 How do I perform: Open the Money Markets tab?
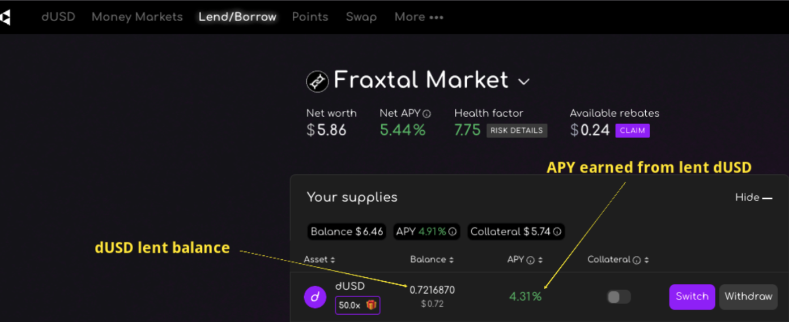(137, 17)
